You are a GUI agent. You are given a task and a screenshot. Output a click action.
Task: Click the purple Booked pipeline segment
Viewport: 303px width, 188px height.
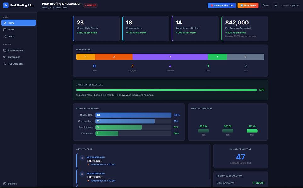click(170, 57)
